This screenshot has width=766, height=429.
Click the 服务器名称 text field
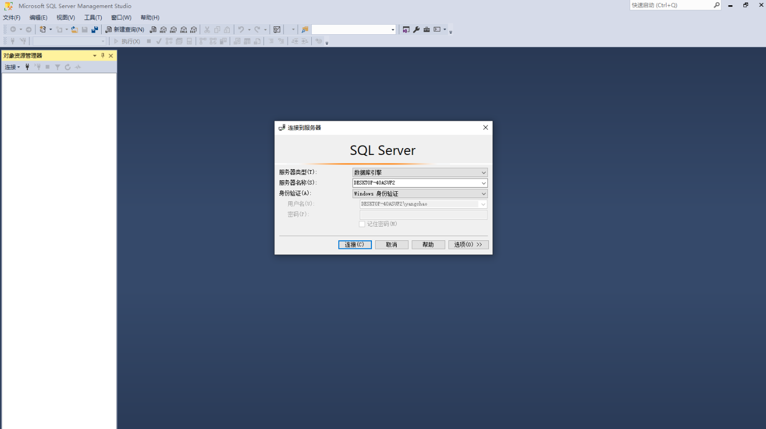pos(416,183)
